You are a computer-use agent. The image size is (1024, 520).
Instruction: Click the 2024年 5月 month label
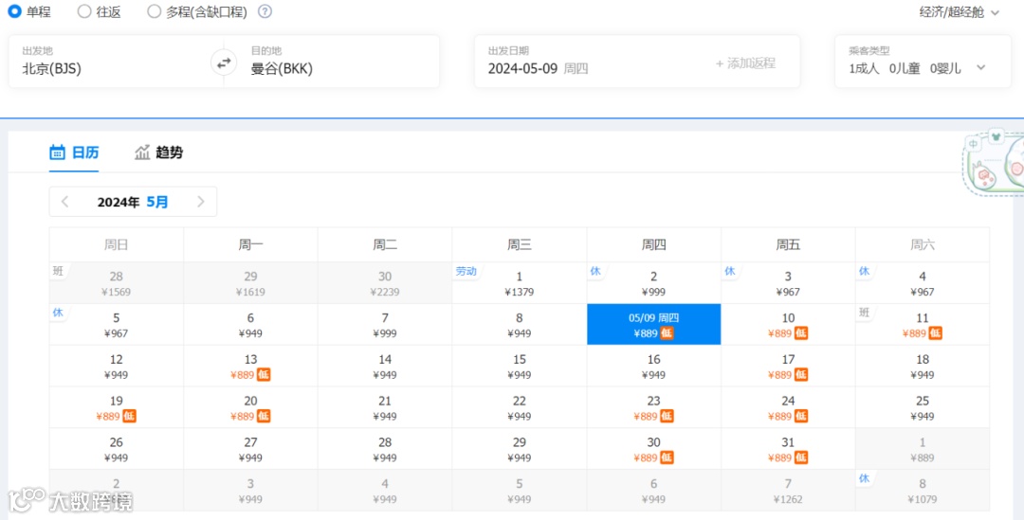(133, 203)
